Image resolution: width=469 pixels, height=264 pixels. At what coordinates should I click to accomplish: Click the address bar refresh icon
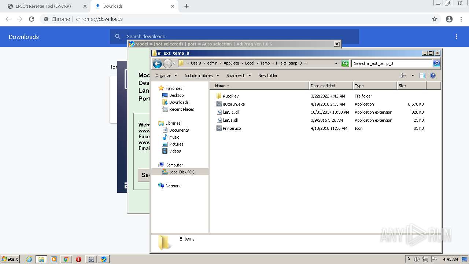point(345,63)
